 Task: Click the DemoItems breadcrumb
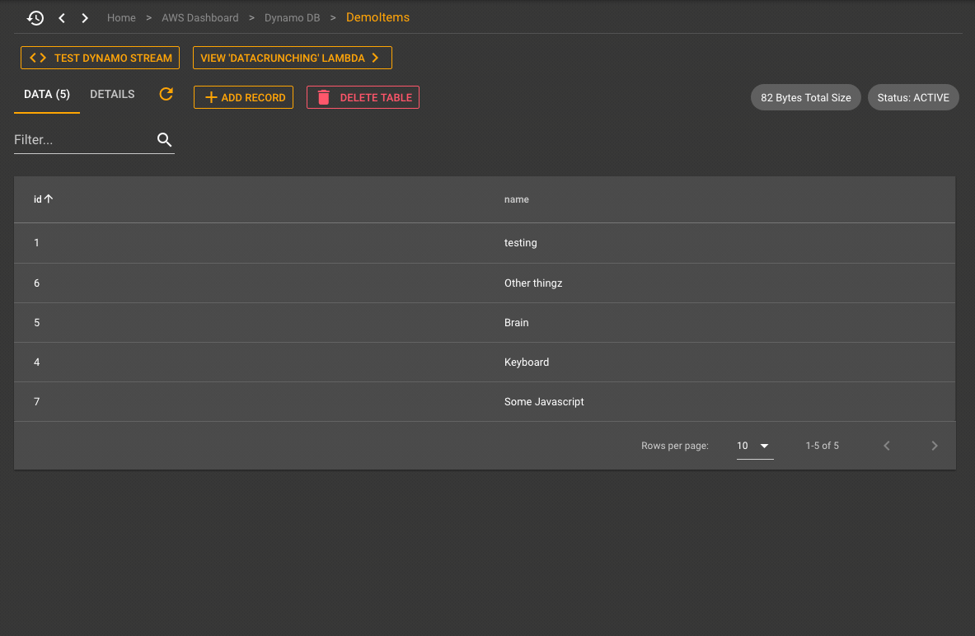pos(378,17)
